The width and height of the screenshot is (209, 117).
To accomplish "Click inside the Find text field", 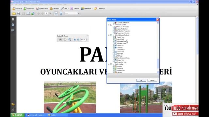I will (x=71, y=13).
